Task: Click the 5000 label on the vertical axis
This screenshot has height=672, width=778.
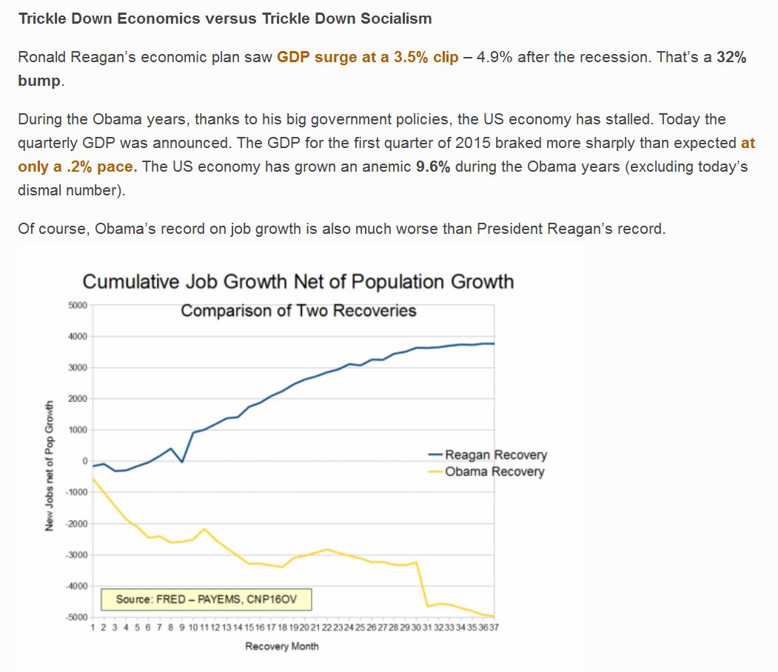Action: tap(78, 305)
